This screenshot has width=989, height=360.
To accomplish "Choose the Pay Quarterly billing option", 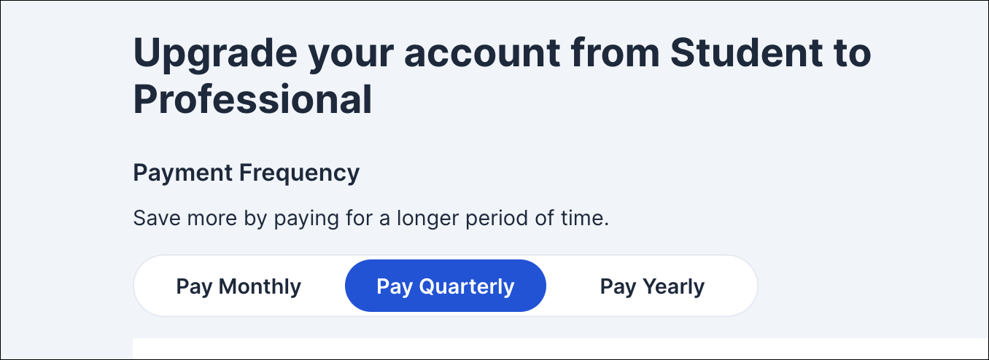I will pyautogui.click(x=445, y=286).
